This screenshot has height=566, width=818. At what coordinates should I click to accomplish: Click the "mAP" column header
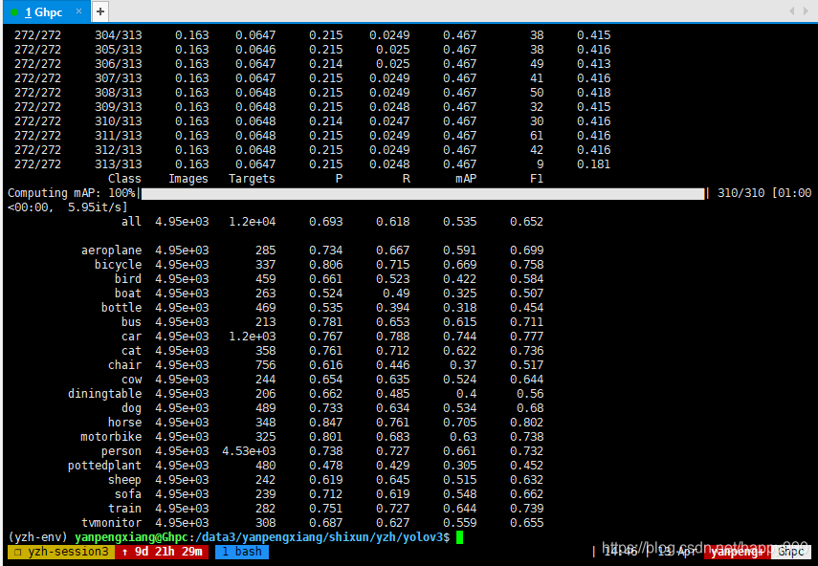pyautogui.click(x=466, y=179)
